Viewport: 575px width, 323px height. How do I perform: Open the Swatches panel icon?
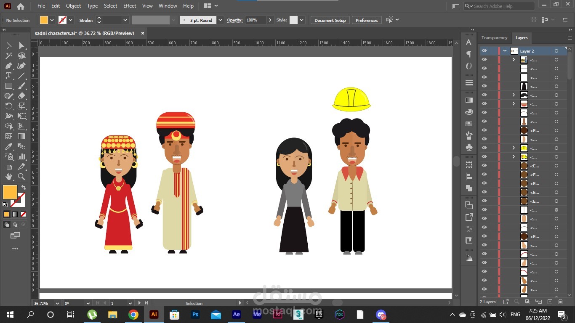pos(469,124)
